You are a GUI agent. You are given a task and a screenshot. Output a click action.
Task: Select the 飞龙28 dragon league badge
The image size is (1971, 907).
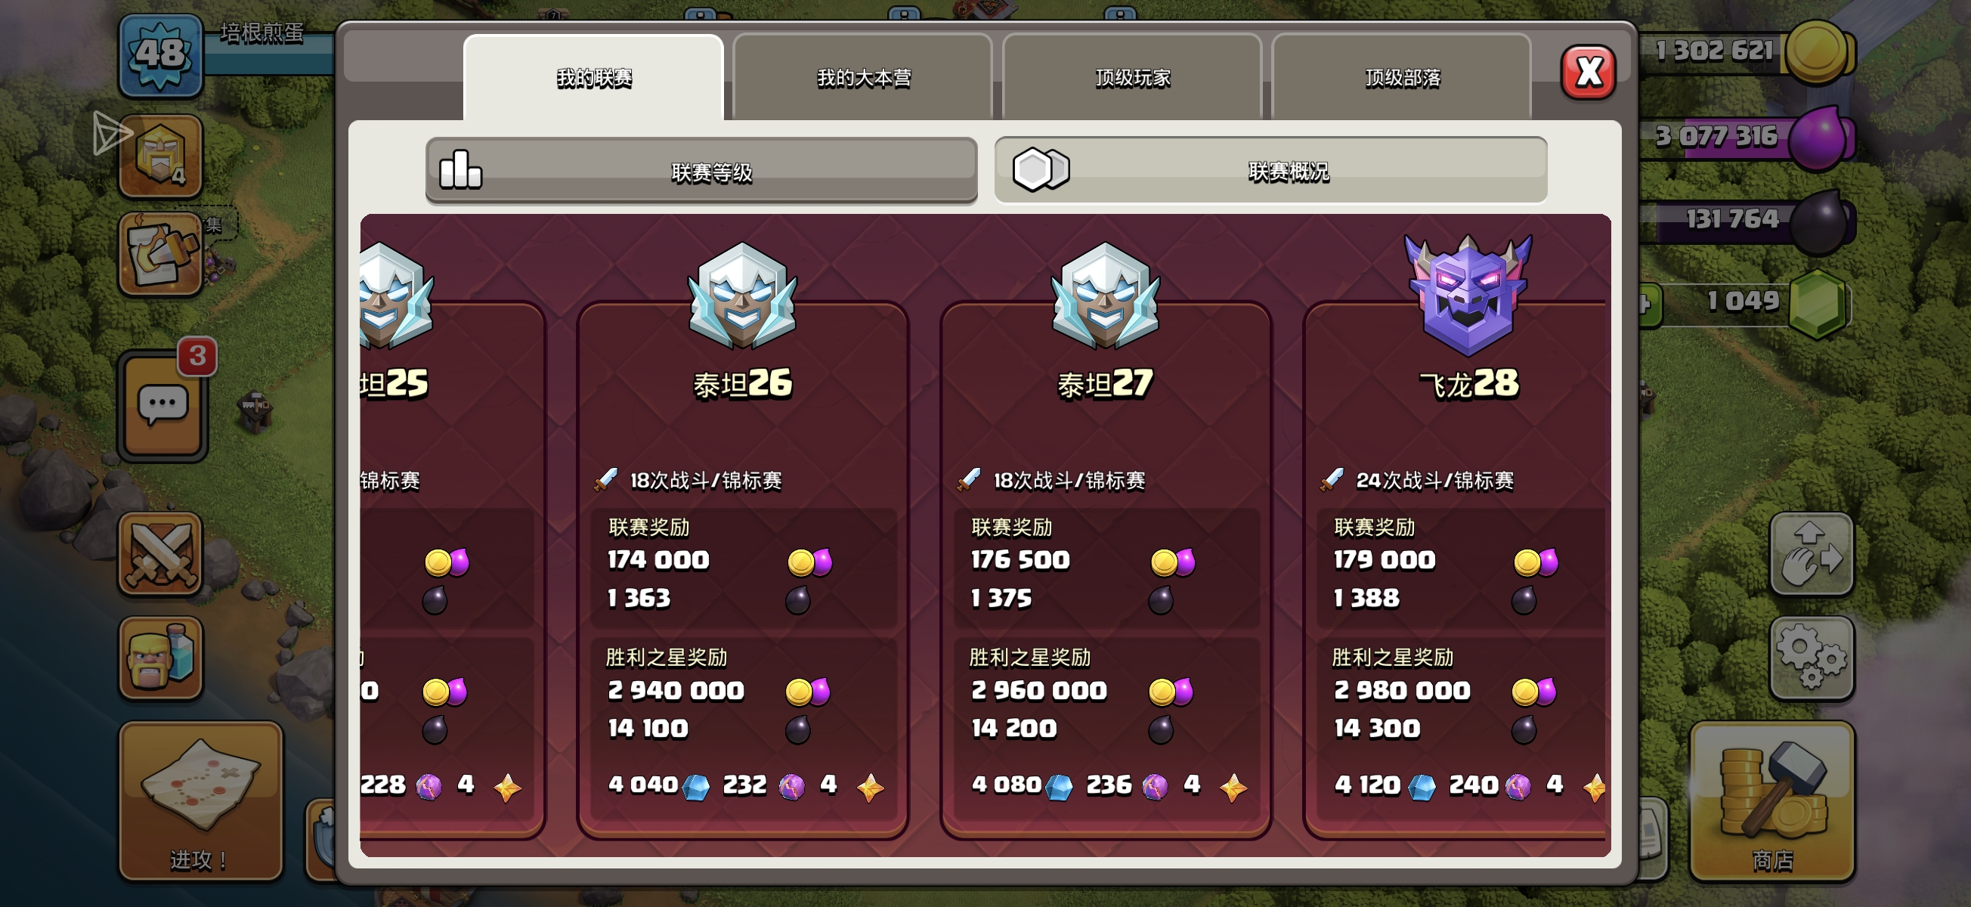(x=1468, y=294)
